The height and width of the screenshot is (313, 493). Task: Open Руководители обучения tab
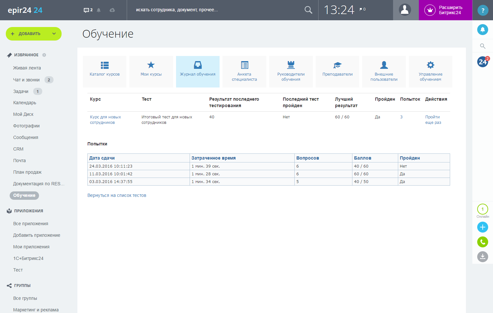291,72
